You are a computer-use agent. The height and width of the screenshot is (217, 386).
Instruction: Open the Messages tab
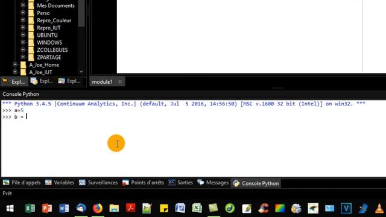213,183
